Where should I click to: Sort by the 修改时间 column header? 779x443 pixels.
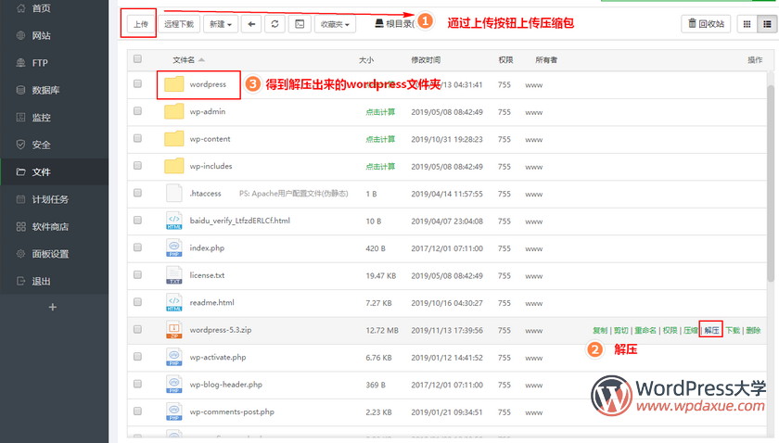426,59
